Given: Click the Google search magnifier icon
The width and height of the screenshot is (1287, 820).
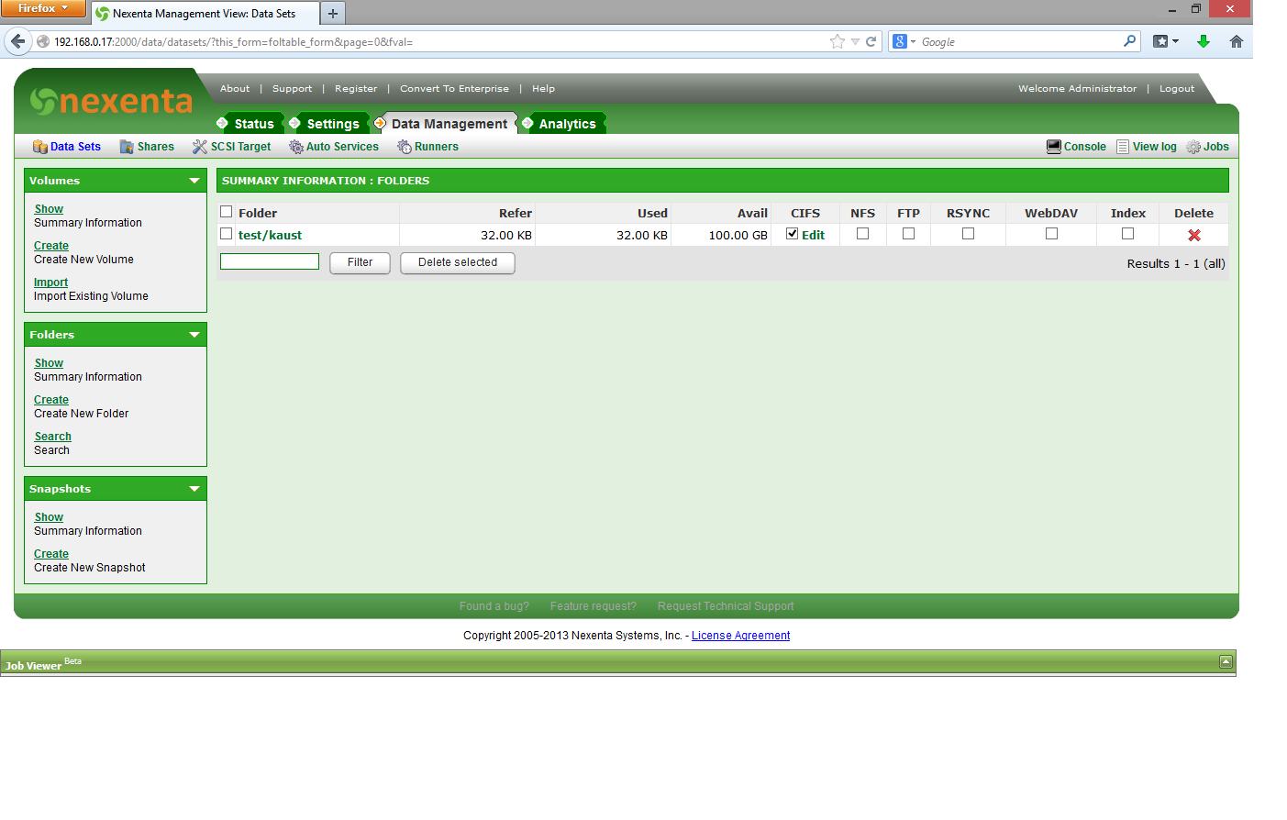Looking at the screenshot, I should tap(1129, 41).
